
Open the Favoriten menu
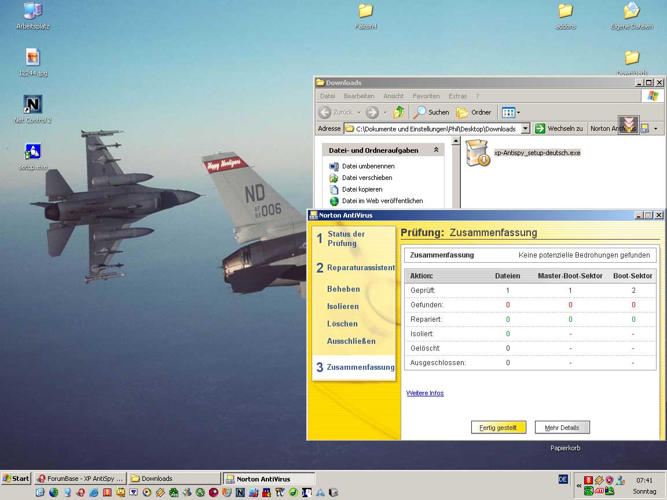click(x=426, y=96)
